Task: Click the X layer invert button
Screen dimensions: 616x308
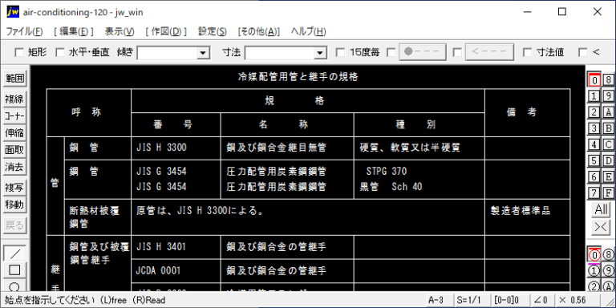Action: pyautogui.click(x=601, y=226)
